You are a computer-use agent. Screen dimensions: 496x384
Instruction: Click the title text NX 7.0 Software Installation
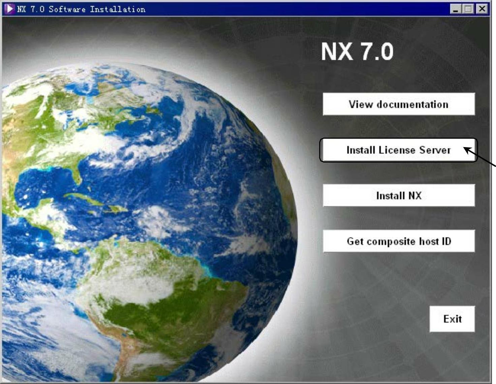pyautogui.click(x=81, y=9)
